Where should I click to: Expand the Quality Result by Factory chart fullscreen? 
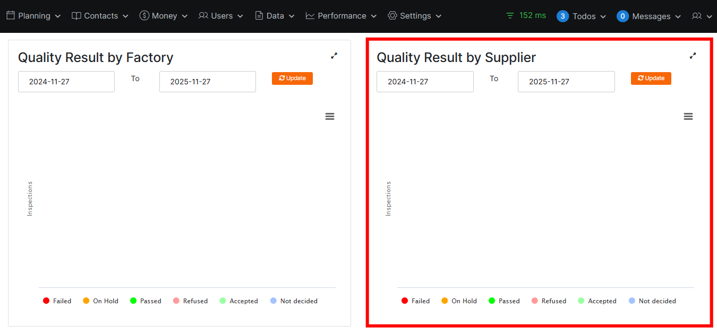point(334,56)
